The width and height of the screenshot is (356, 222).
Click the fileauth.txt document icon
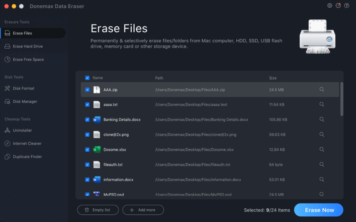pyautogui.click(x=97, y=164)
